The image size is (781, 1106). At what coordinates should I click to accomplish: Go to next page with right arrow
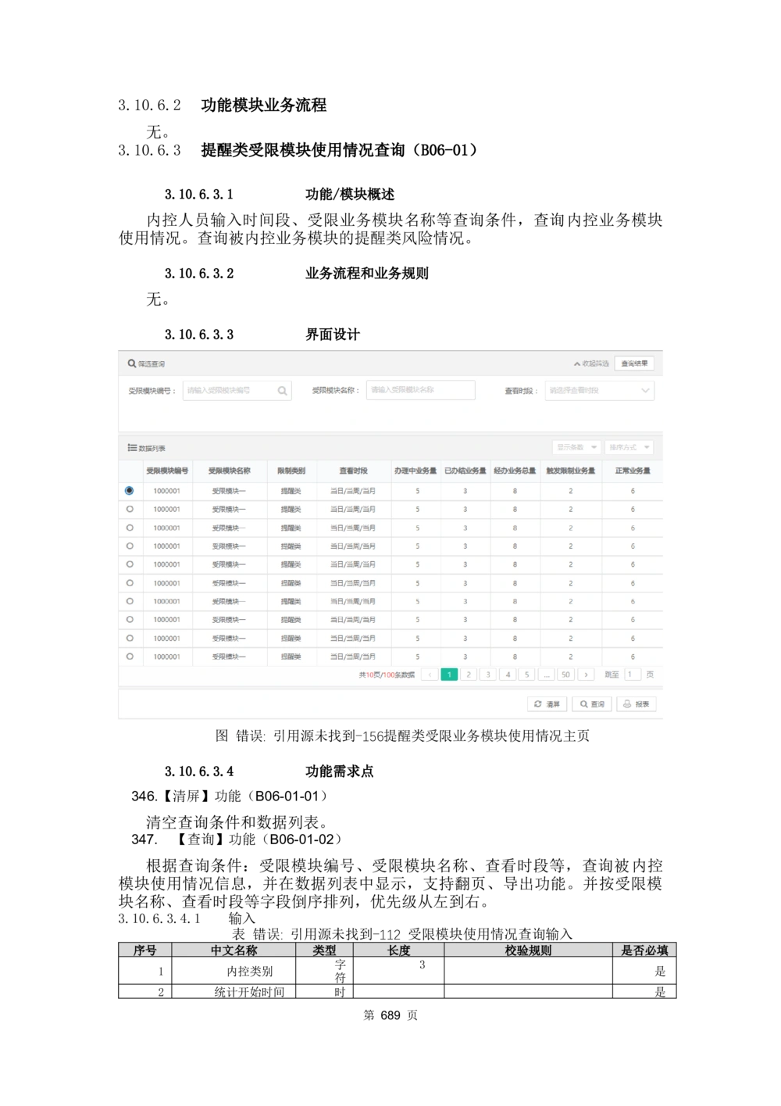point(586,675)
